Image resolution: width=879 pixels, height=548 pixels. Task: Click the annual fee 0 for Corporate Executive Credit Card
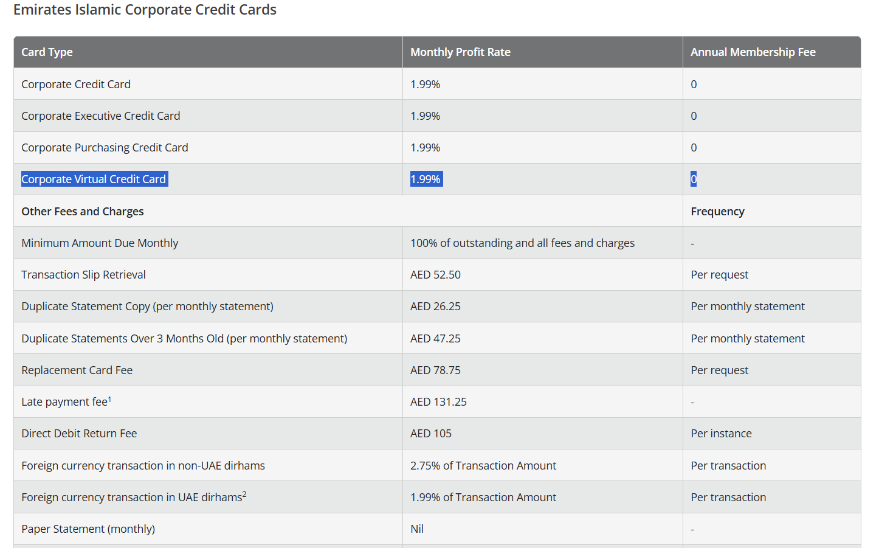694,116
